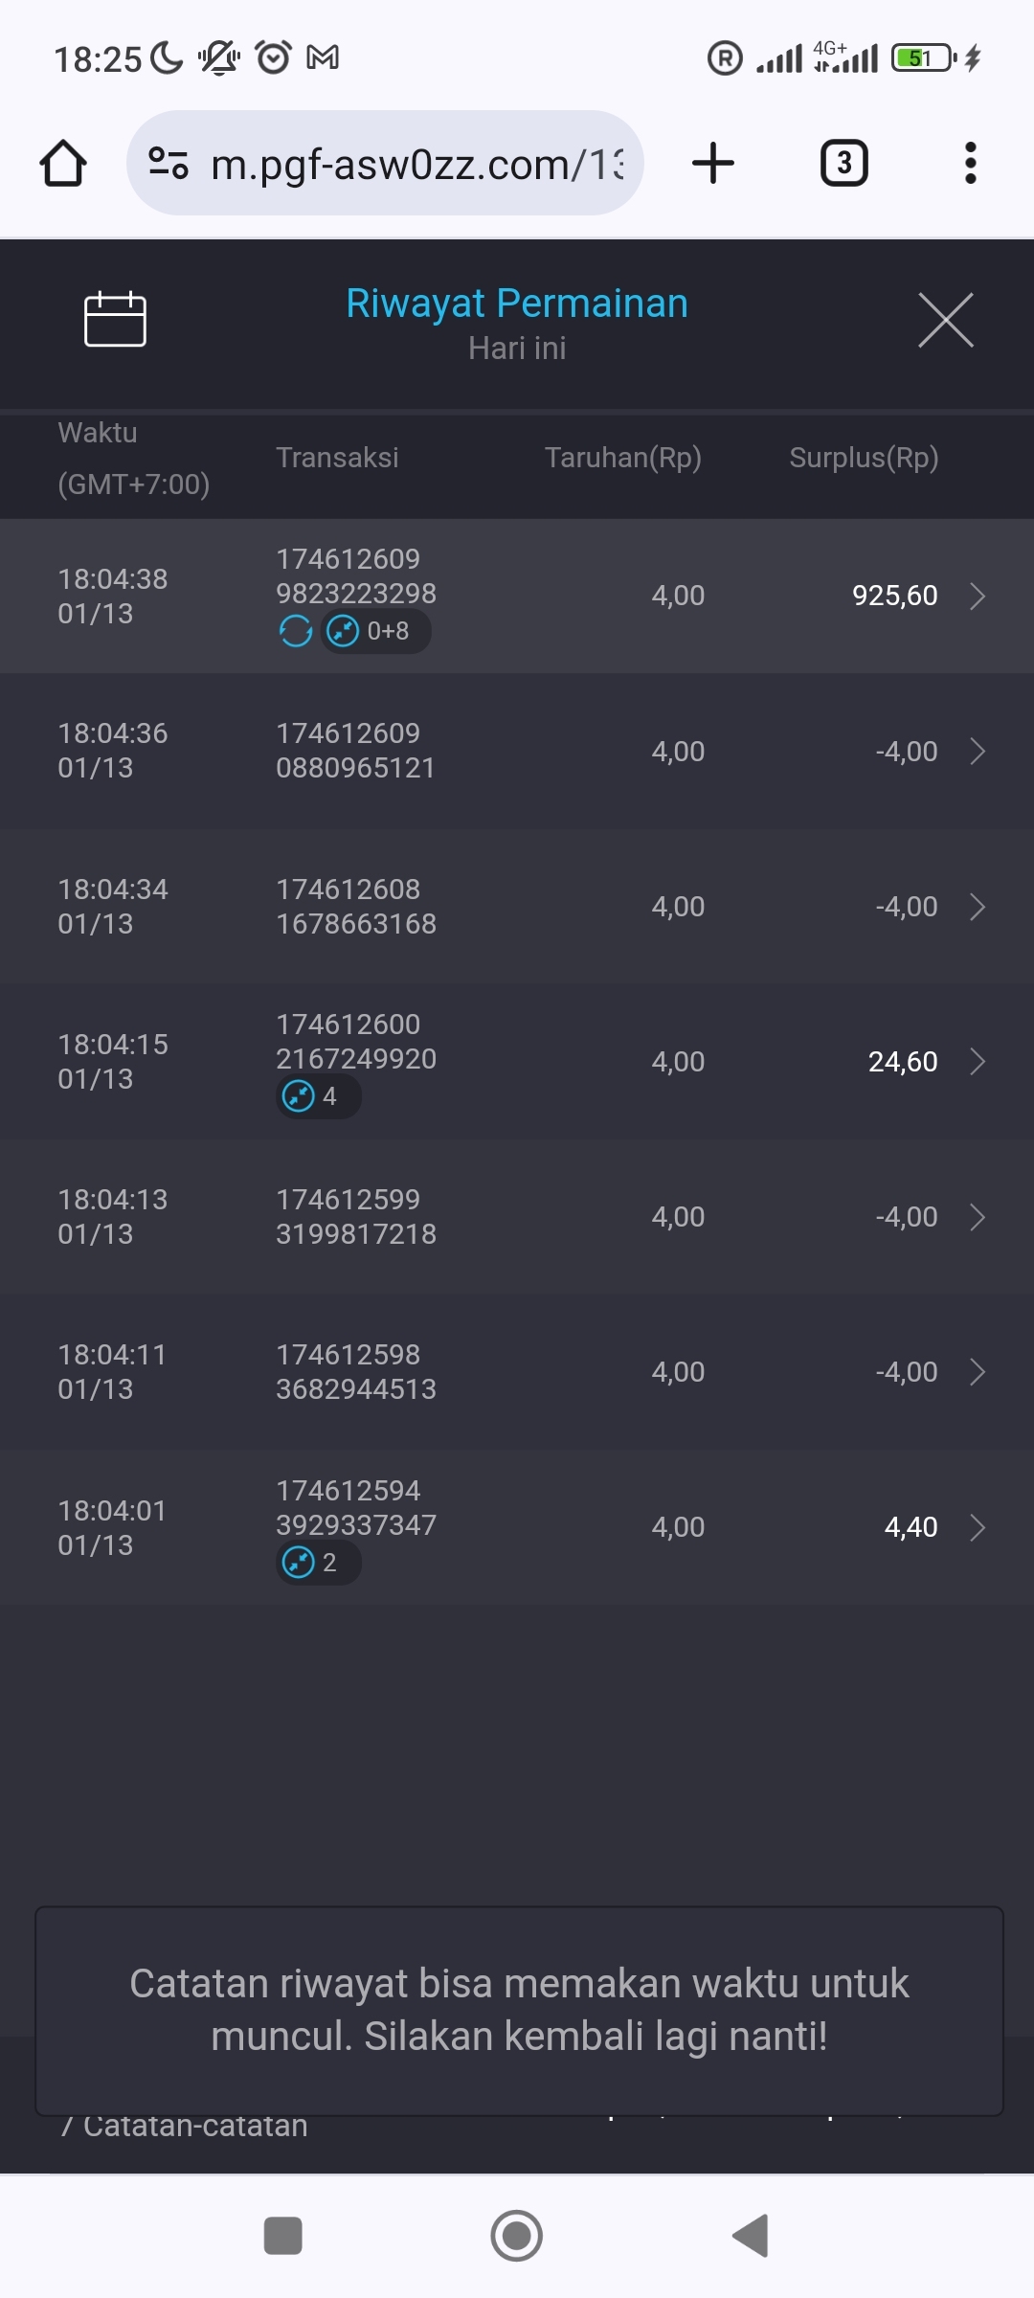
Task: Expand the 18:04:38 transaction details chevron
Action: 978,596
